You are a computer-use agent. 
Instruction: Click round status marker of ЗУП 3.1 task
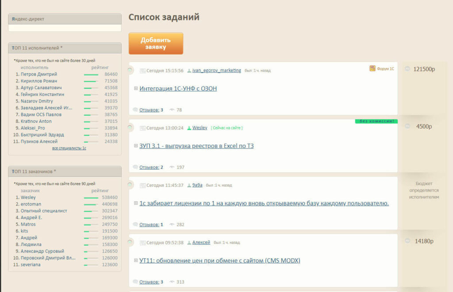[x=130, y=127]
